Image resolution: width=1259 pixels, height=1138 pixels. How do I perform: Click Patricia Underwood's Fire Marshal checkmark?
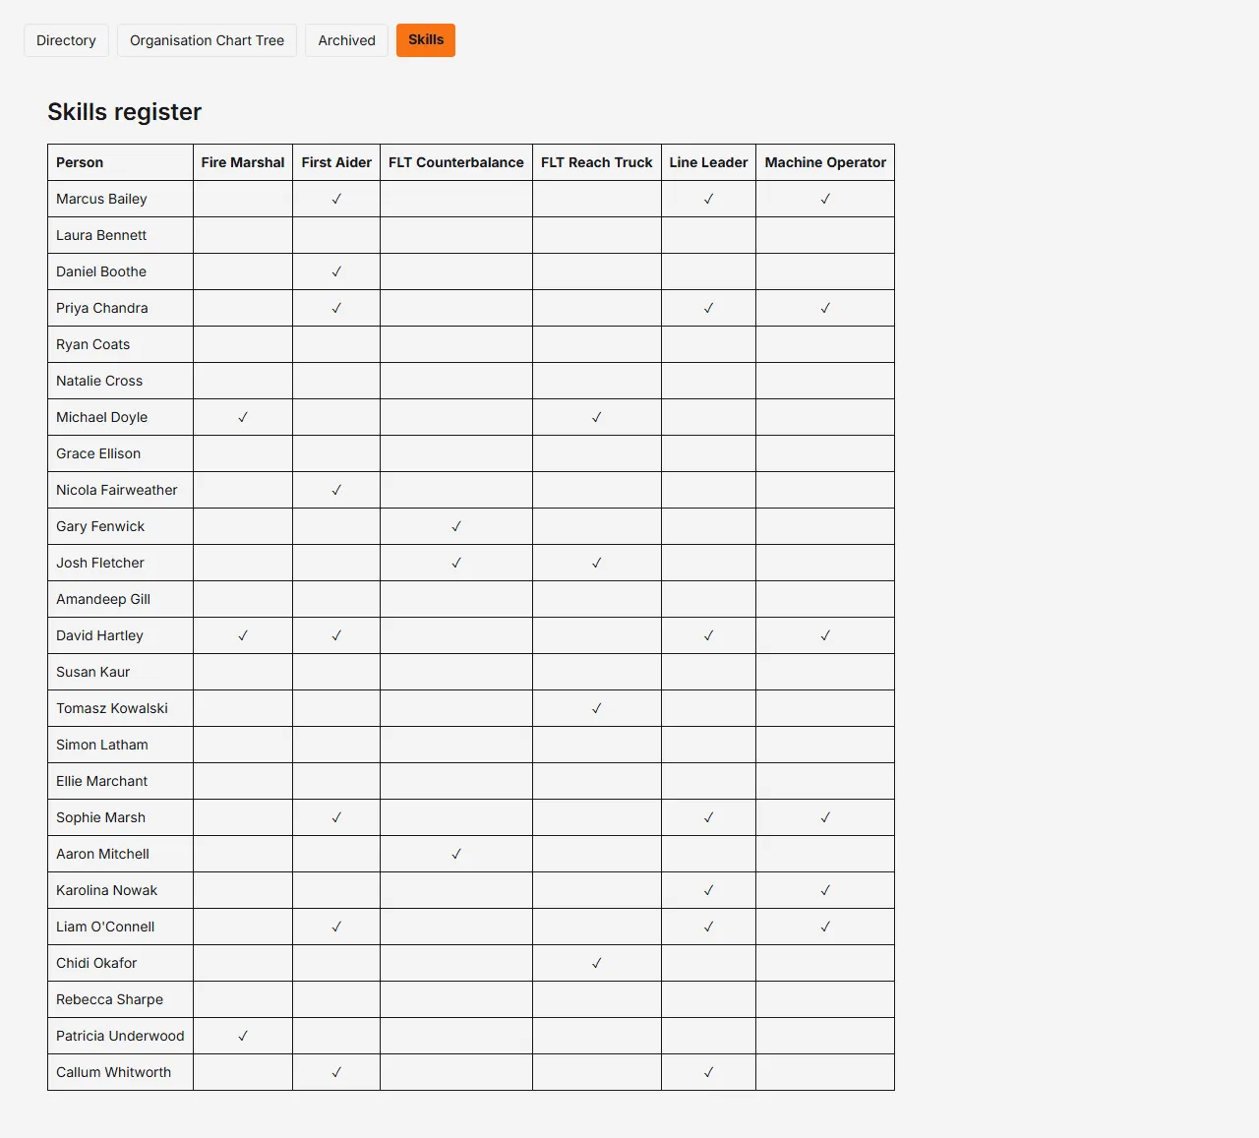click(243, 1036)
